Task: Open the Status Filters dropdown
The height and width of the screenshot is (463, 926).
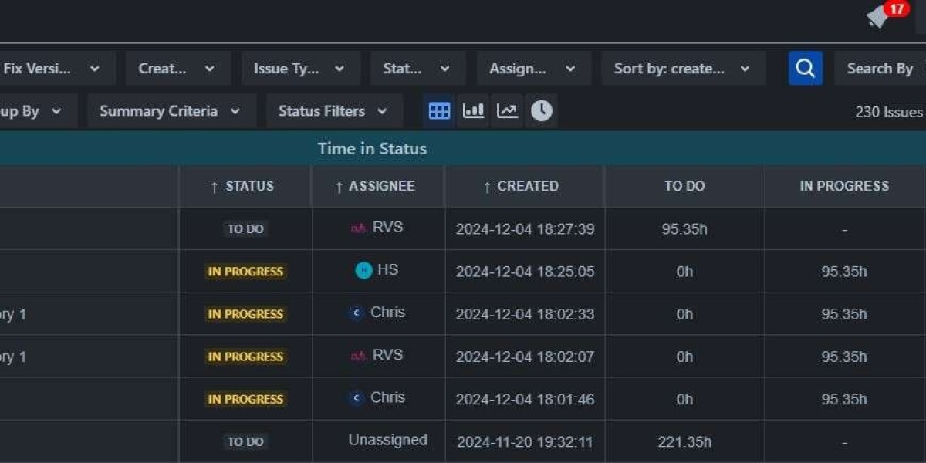Action: pos(333,110)
